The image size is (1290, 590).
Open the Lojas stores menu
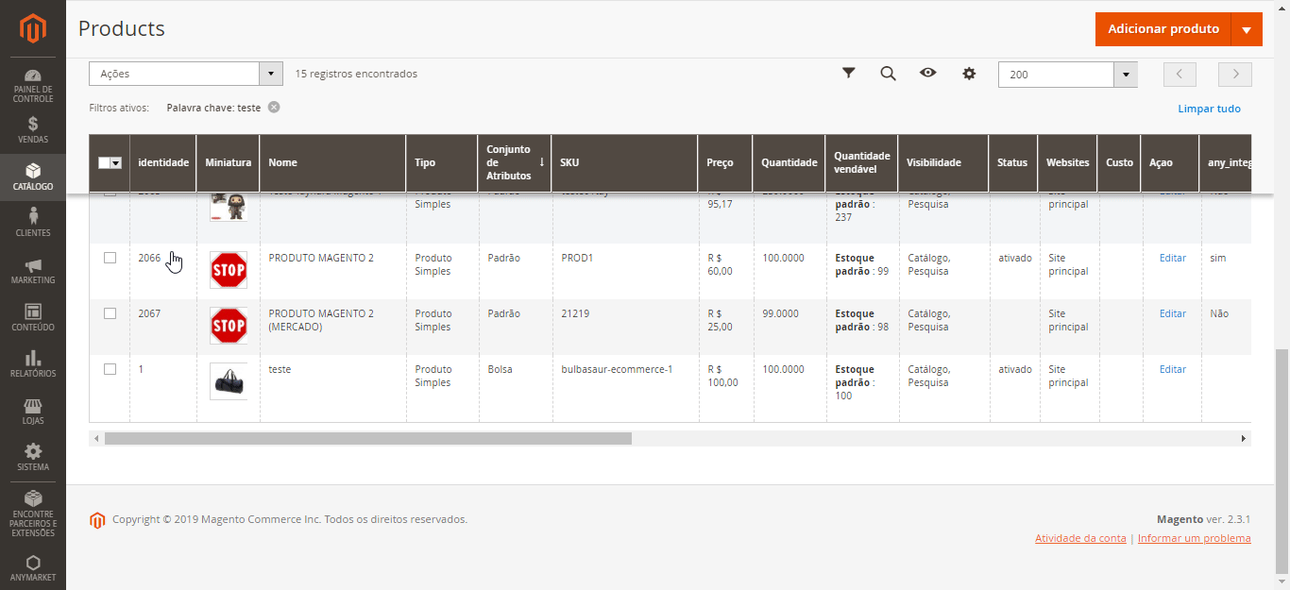click(x=33, y=411)
